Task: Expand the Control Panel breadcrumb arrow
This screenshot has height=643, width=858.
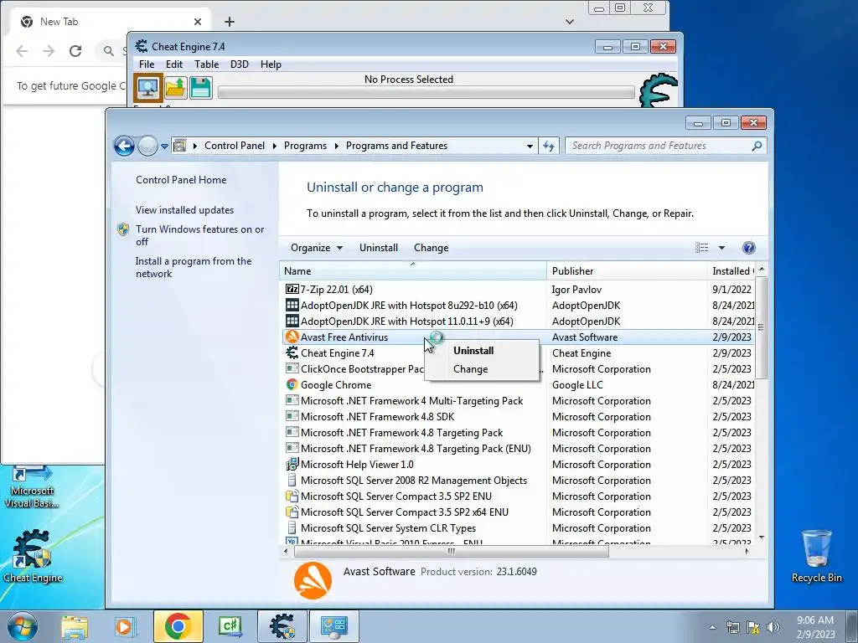Action: pyautogui.click(x=273, y=146)
